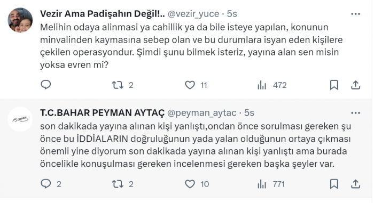The width and height of the screenshot is (374, 203).
Task: Open more options for vezir_yuce tweet
Action: click(355, 14)
